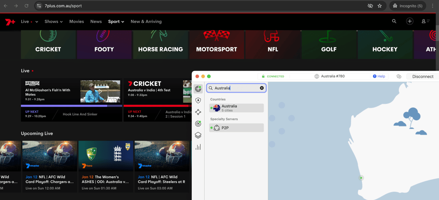Open the 7plus search icon
The width and height of the screenshot is (439, 200).
394,21
